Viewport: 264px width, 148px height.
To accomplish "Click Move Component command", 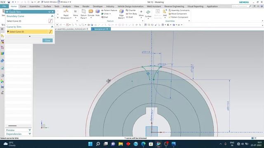I will tap(178, 14).
